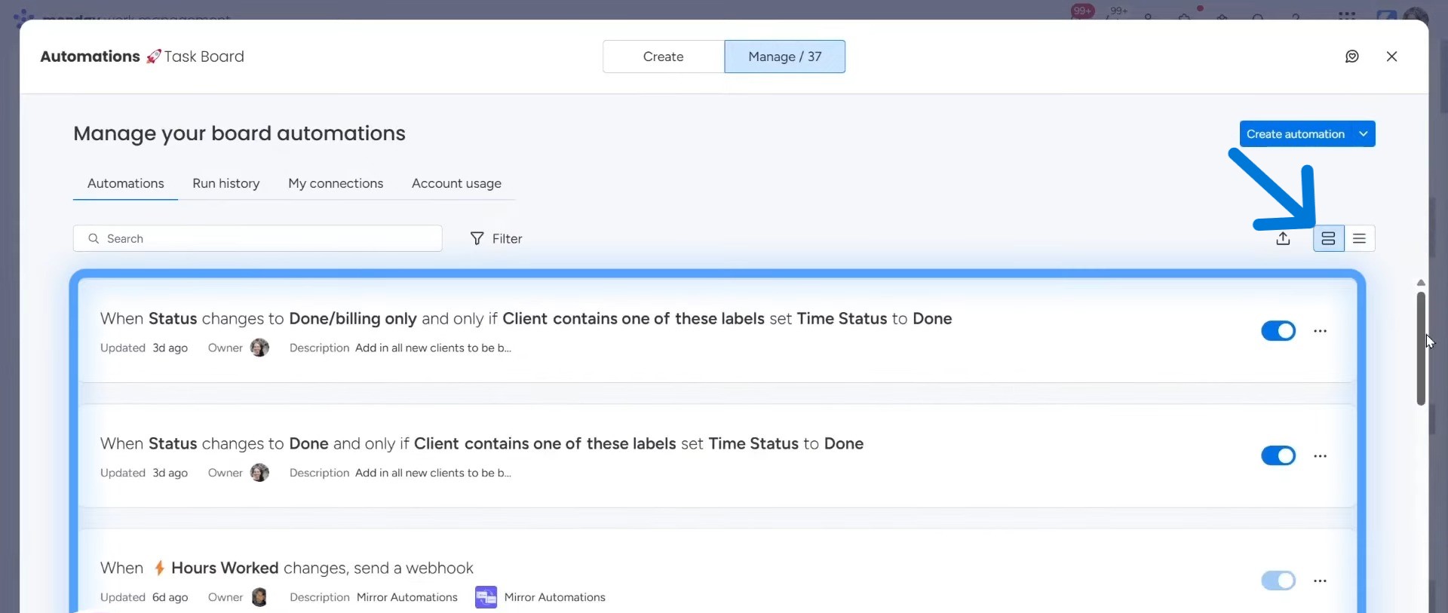Open the Done/billing only automation recipe
Viewport: 1448px width, 613px height.
pyautogui.click(x=526, y=319)
